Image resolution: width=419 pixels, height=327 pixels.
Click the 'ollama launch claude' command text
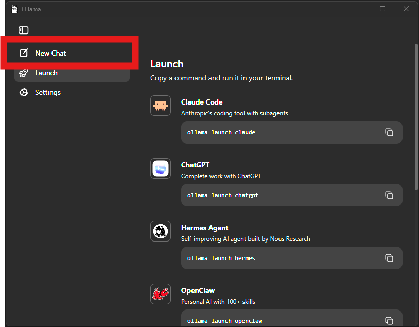click(x=221, y=132)
